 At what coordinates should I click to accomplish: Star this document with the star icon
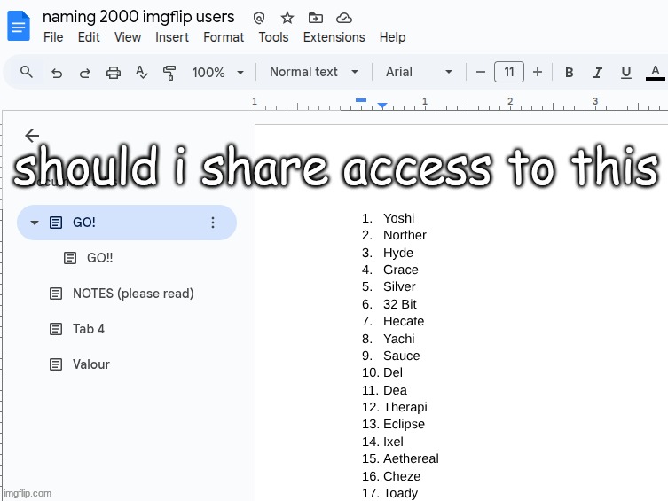287,18
